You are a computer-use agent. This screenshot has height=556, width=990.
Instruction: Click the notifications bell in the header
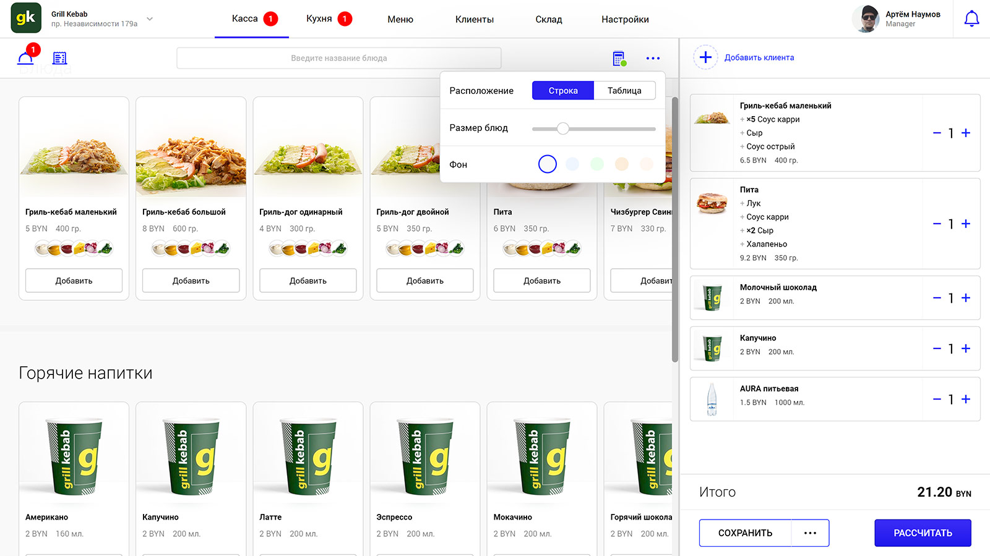pyautogui.click(x=971, y=19)
